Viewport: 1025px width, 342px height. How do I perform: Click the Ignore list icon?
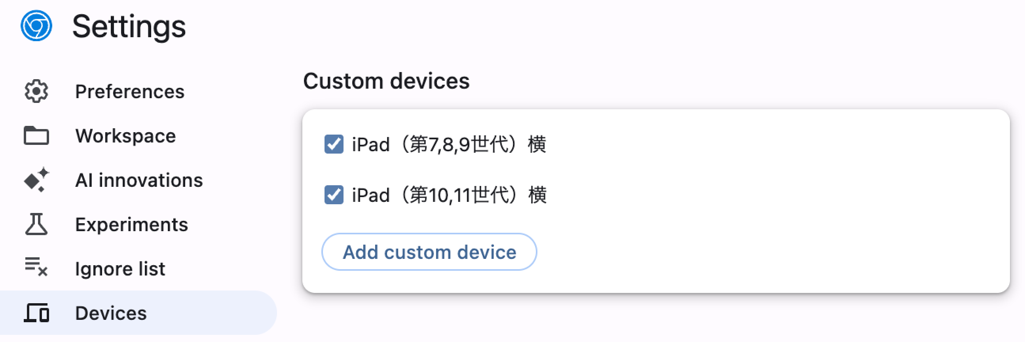(36, 267)
